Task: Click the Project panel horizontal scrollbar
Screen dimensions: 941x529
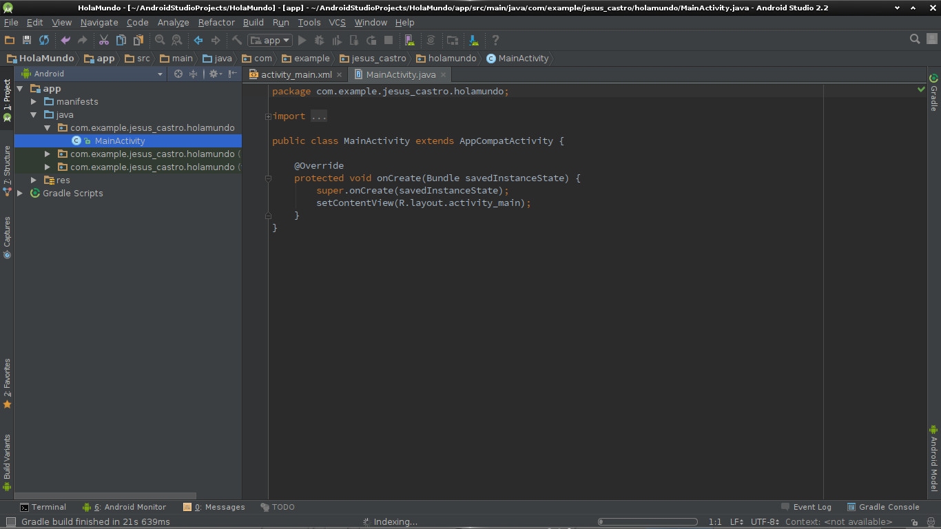Action: 106,496
